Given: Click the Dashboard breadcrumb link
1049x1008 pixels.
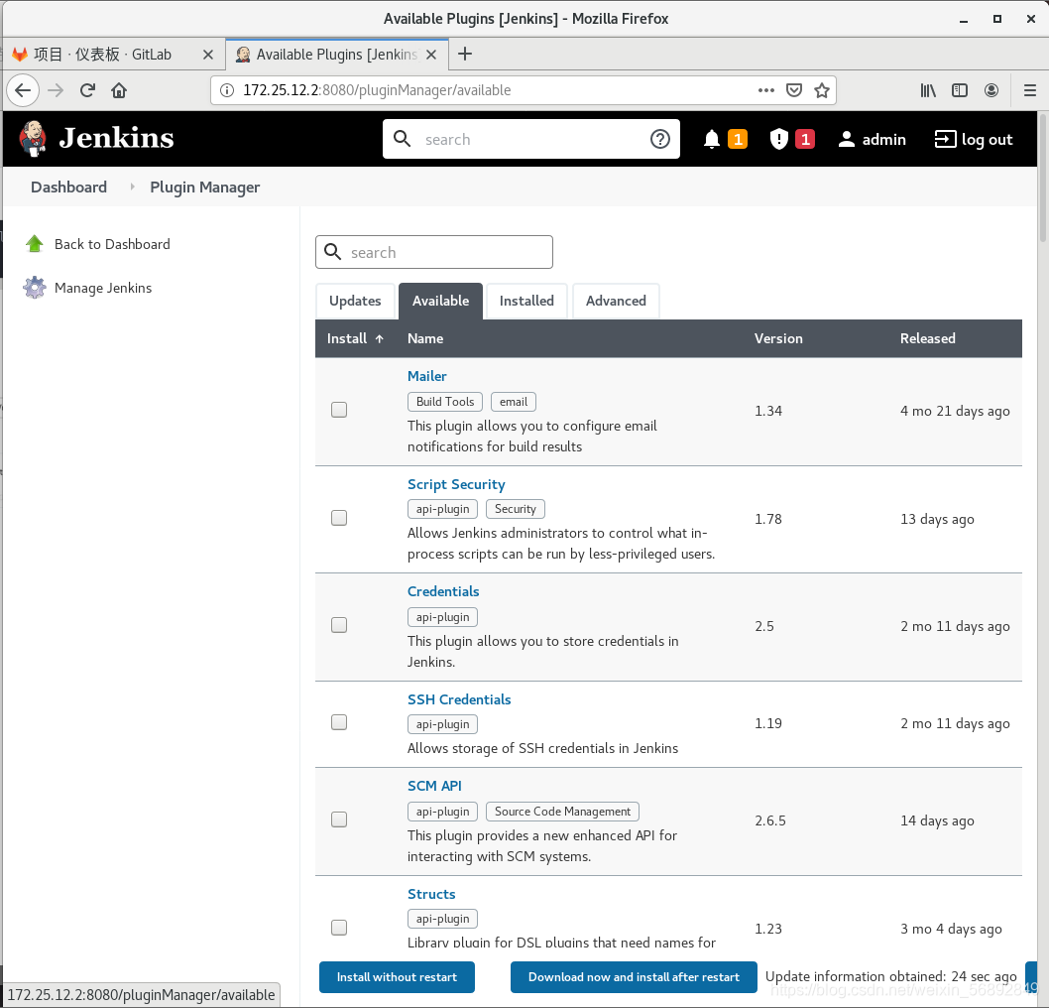Looking at the screenshot, I should coord(68,187).
